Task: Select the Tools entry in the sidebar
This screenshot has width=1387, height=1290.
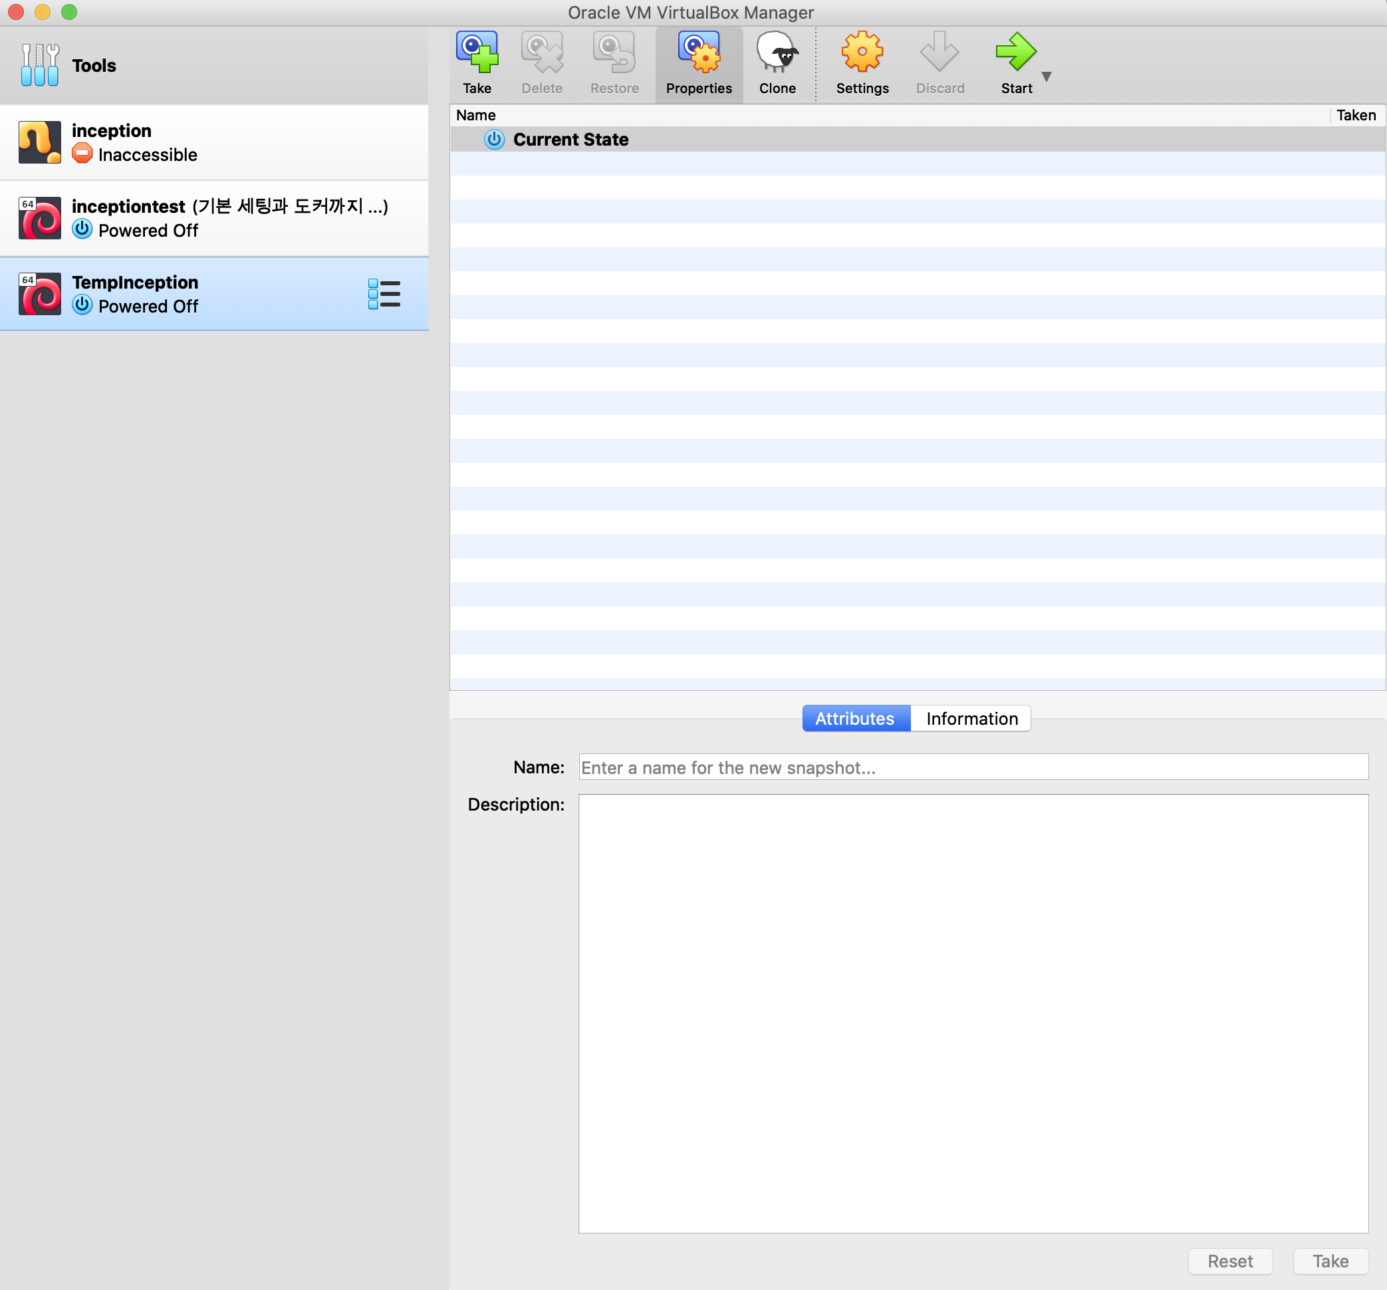Action: tap(214, 66)
